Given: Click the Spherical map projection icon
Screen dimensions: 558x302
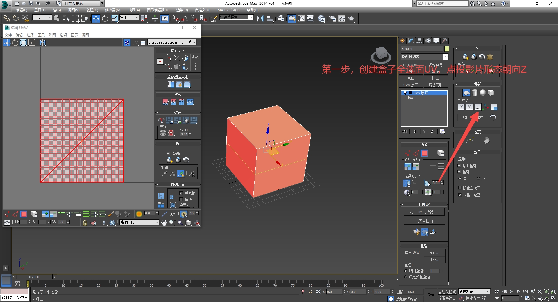Looking at the screenshot, I should coord(483,93).
